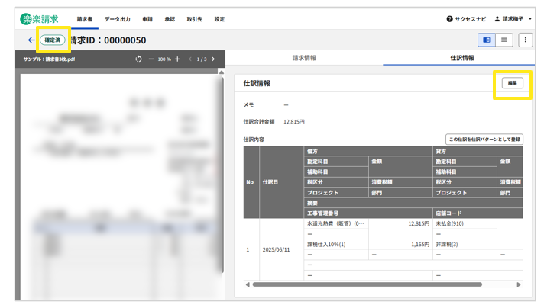
Task: Click この仕訳を仕訳パターンとして登録 button
Action: (484, 140)
